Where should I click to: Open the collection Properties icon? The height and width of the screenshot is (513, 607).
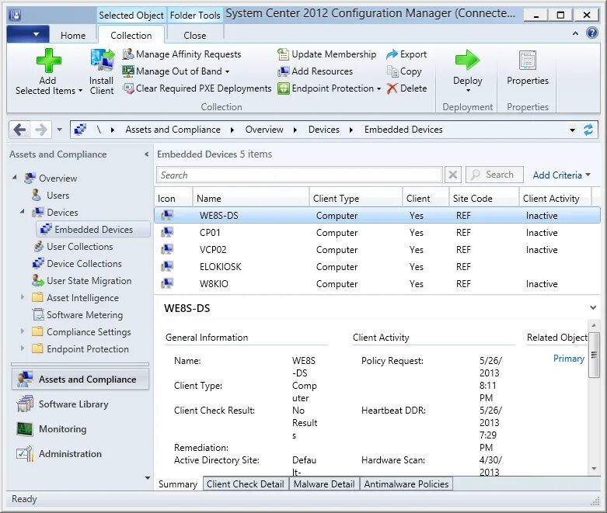click(527, 60)
